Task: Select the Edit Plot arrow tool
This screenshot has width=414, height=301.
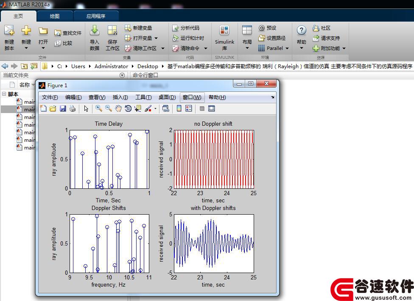Action: pyautogui.click(x=86, y=108)
